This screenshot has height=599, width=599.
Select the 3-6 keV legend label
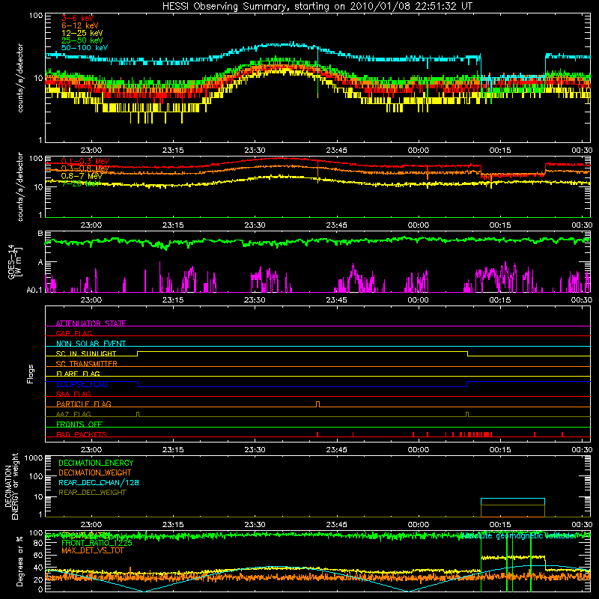click(77, 18)
